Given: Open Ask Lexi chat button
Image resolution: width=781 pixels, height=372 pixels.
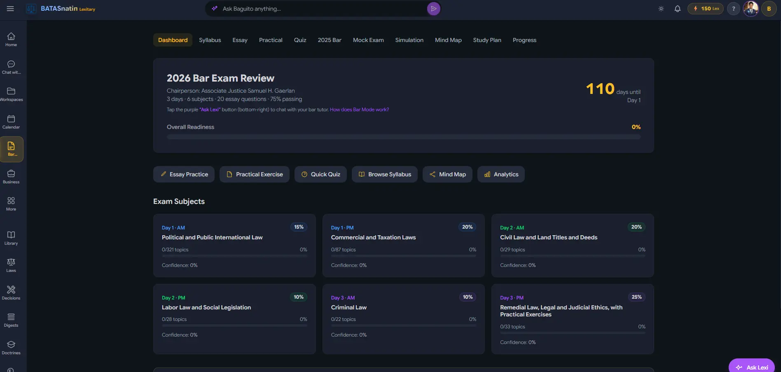Looking at the screenshot, I should click(751, 366).
